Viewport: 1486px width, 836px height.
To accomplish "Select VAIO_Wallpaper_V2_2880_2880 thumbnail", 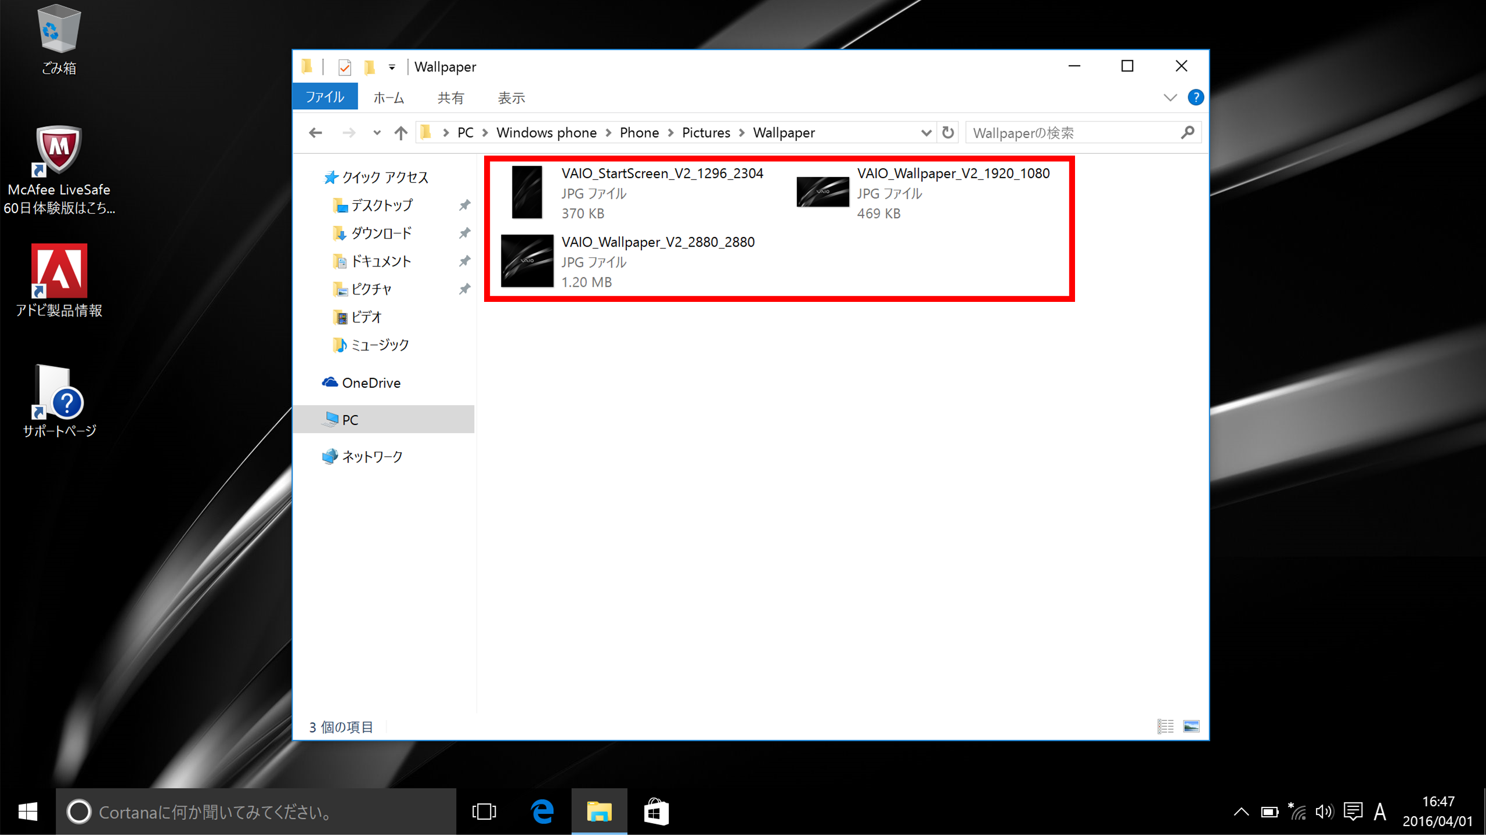I will [526, 261].
